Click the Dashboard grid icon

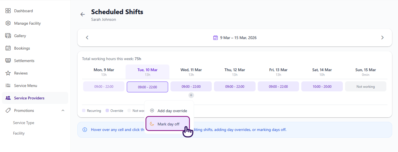pyautogui.click(x=8, y=11)
